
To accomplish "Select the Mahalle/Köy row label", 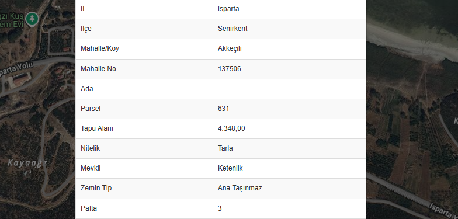I will (100, 48).
